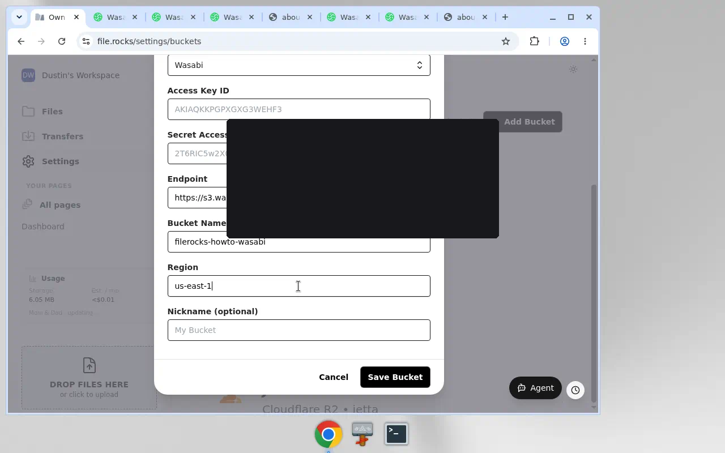This screenshot has height=453, width=725.
Task: Click the 6.05 MB storage value
Action: tap(42, 300)
